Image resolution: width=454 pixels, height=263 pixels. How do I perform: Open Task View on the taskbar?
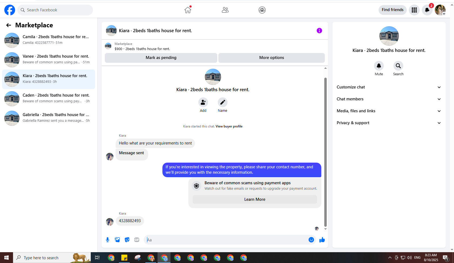tap(97, 258)
